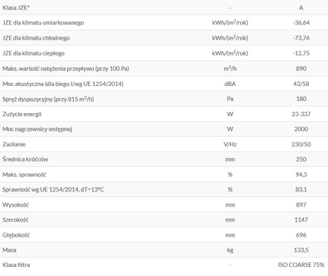Select the 23-337 energy consumption value
328x276 pixels.
tap(301, 114)
